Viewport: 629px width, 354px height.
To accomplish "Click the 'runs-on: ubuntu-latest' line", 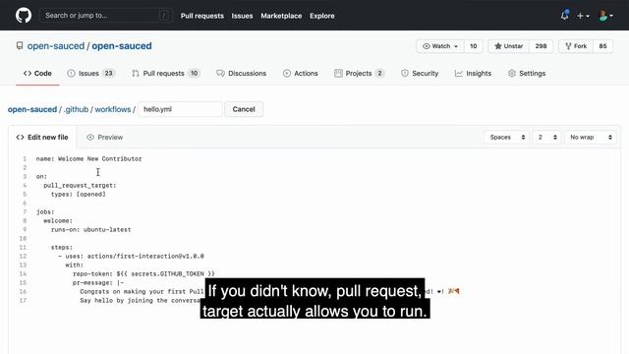I will coord(91,229).
